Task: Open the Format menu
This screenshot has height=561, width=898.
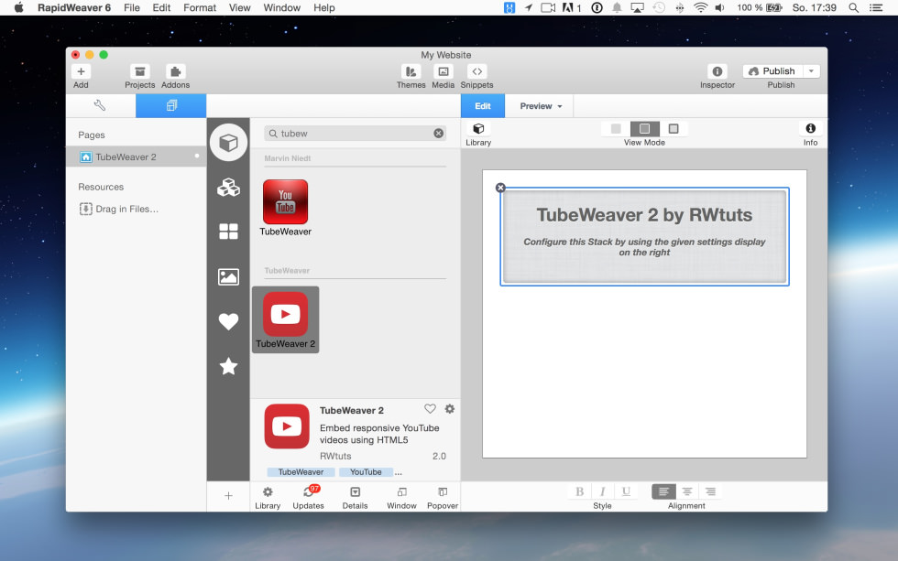Action: 200,7
